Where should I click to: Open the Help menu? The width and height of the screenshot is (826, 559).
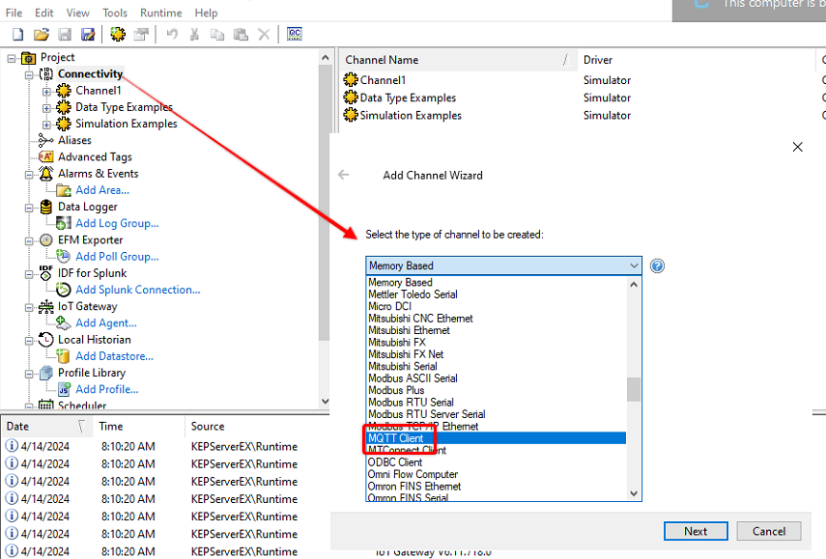click(206, 13)
